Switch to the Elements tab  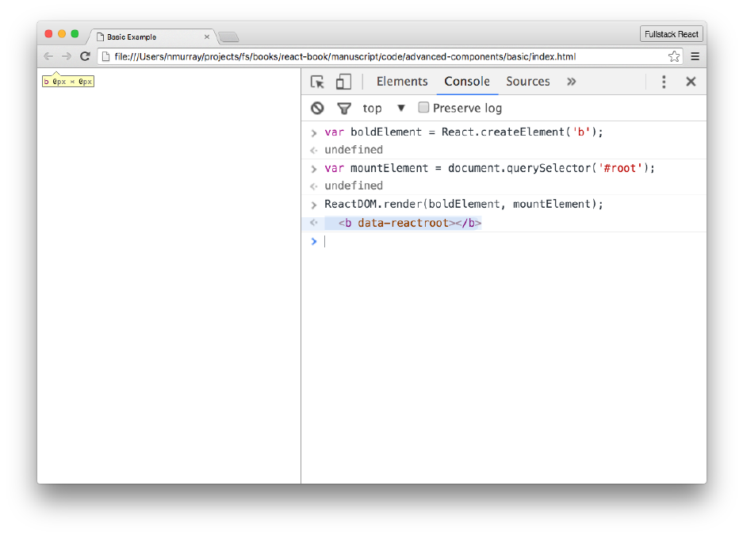(x=402, y=82)
